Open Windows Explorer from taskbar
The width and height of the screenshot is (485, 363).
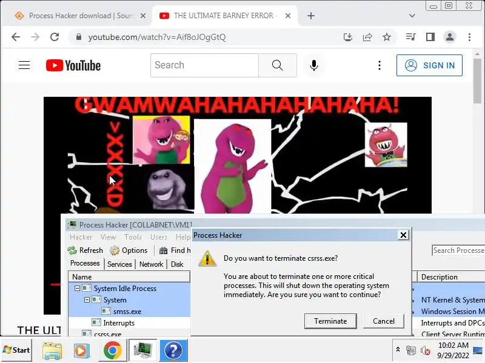pyautogui.click(x=52, y=350)
